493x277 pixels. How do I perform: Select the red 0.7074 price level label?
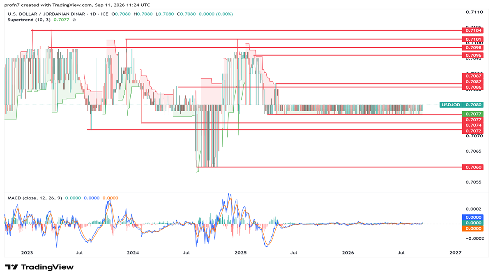pos(473,125)
